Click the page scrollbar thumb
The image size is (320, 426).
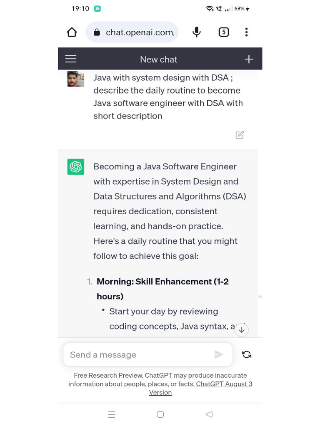click(x=260, y=297)
